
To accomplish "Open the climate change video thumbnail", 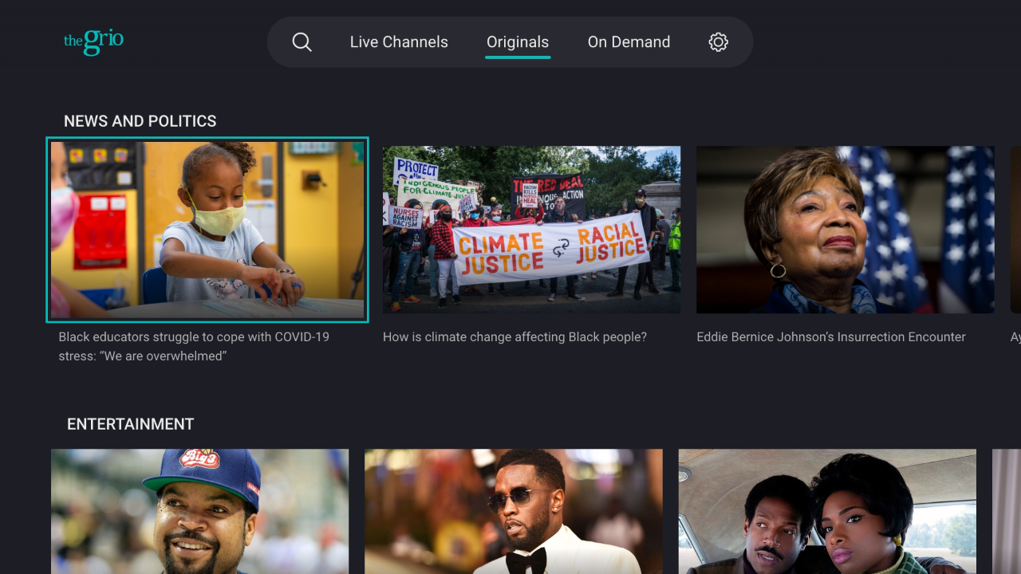I will 531,230.
